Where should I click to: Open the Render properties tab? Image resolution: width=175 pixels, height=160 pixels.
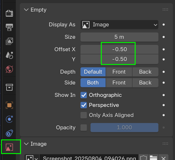coord(10,13)
